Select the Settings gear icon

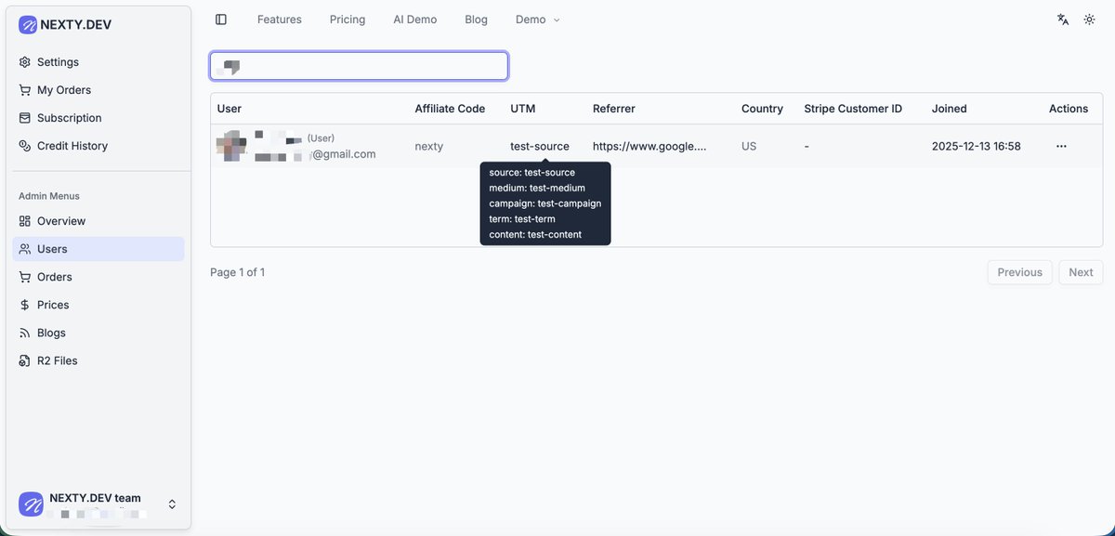(x=23, y=61)
